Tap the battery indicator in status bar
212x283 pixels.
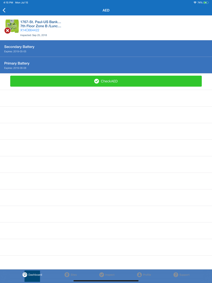tap(206, 2)
